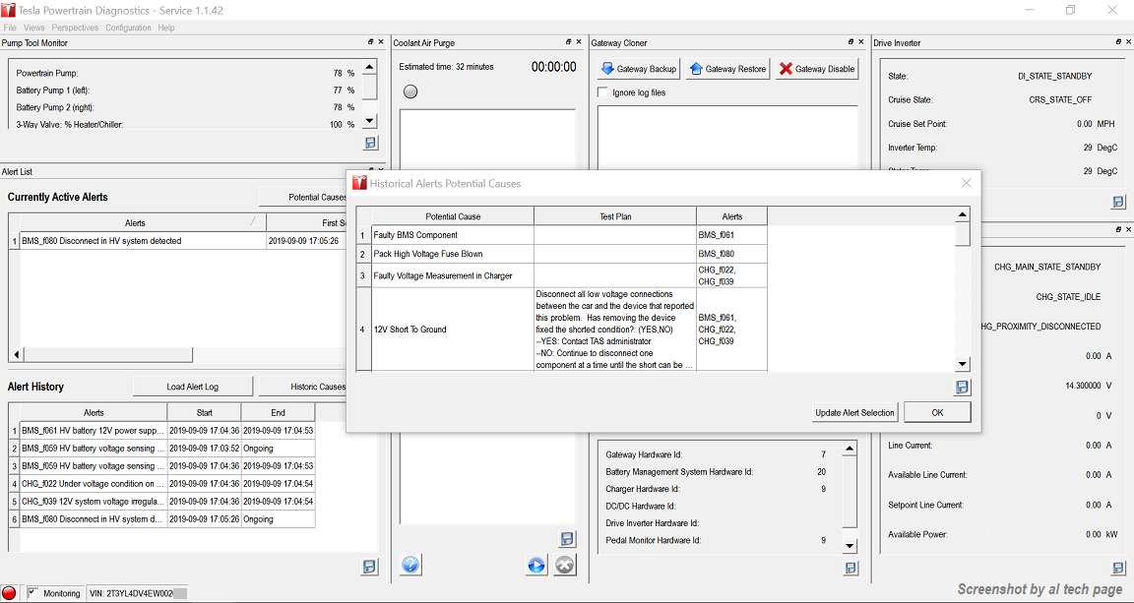
Task: Enable the Ignore log files checkbox
Action: [603, 92]
